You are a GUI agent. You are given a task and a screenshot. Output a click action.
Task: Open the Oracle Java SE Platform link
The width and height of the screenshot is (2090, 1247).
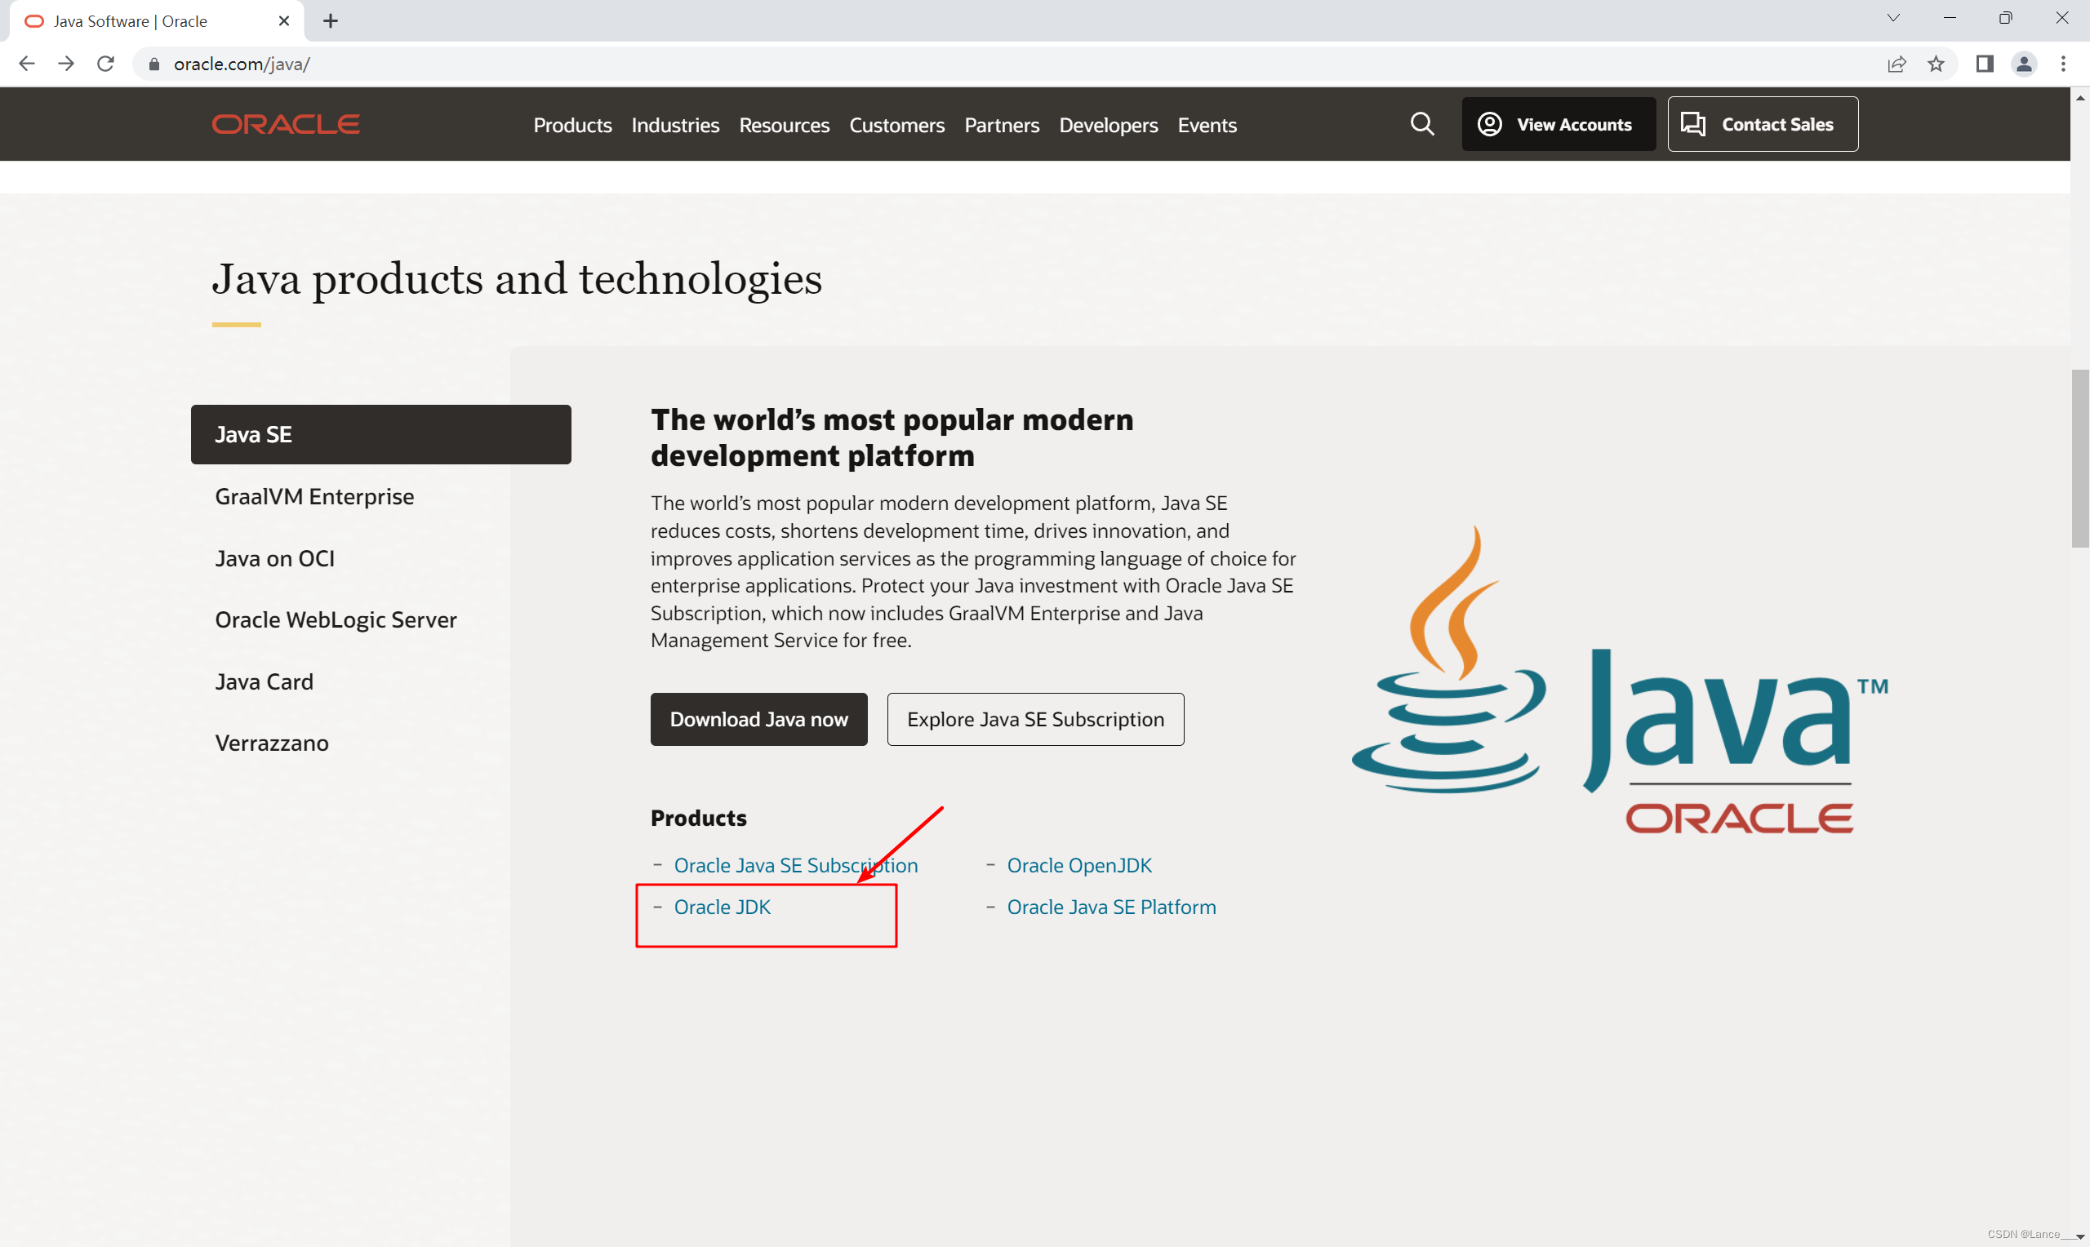point(1111,907)
